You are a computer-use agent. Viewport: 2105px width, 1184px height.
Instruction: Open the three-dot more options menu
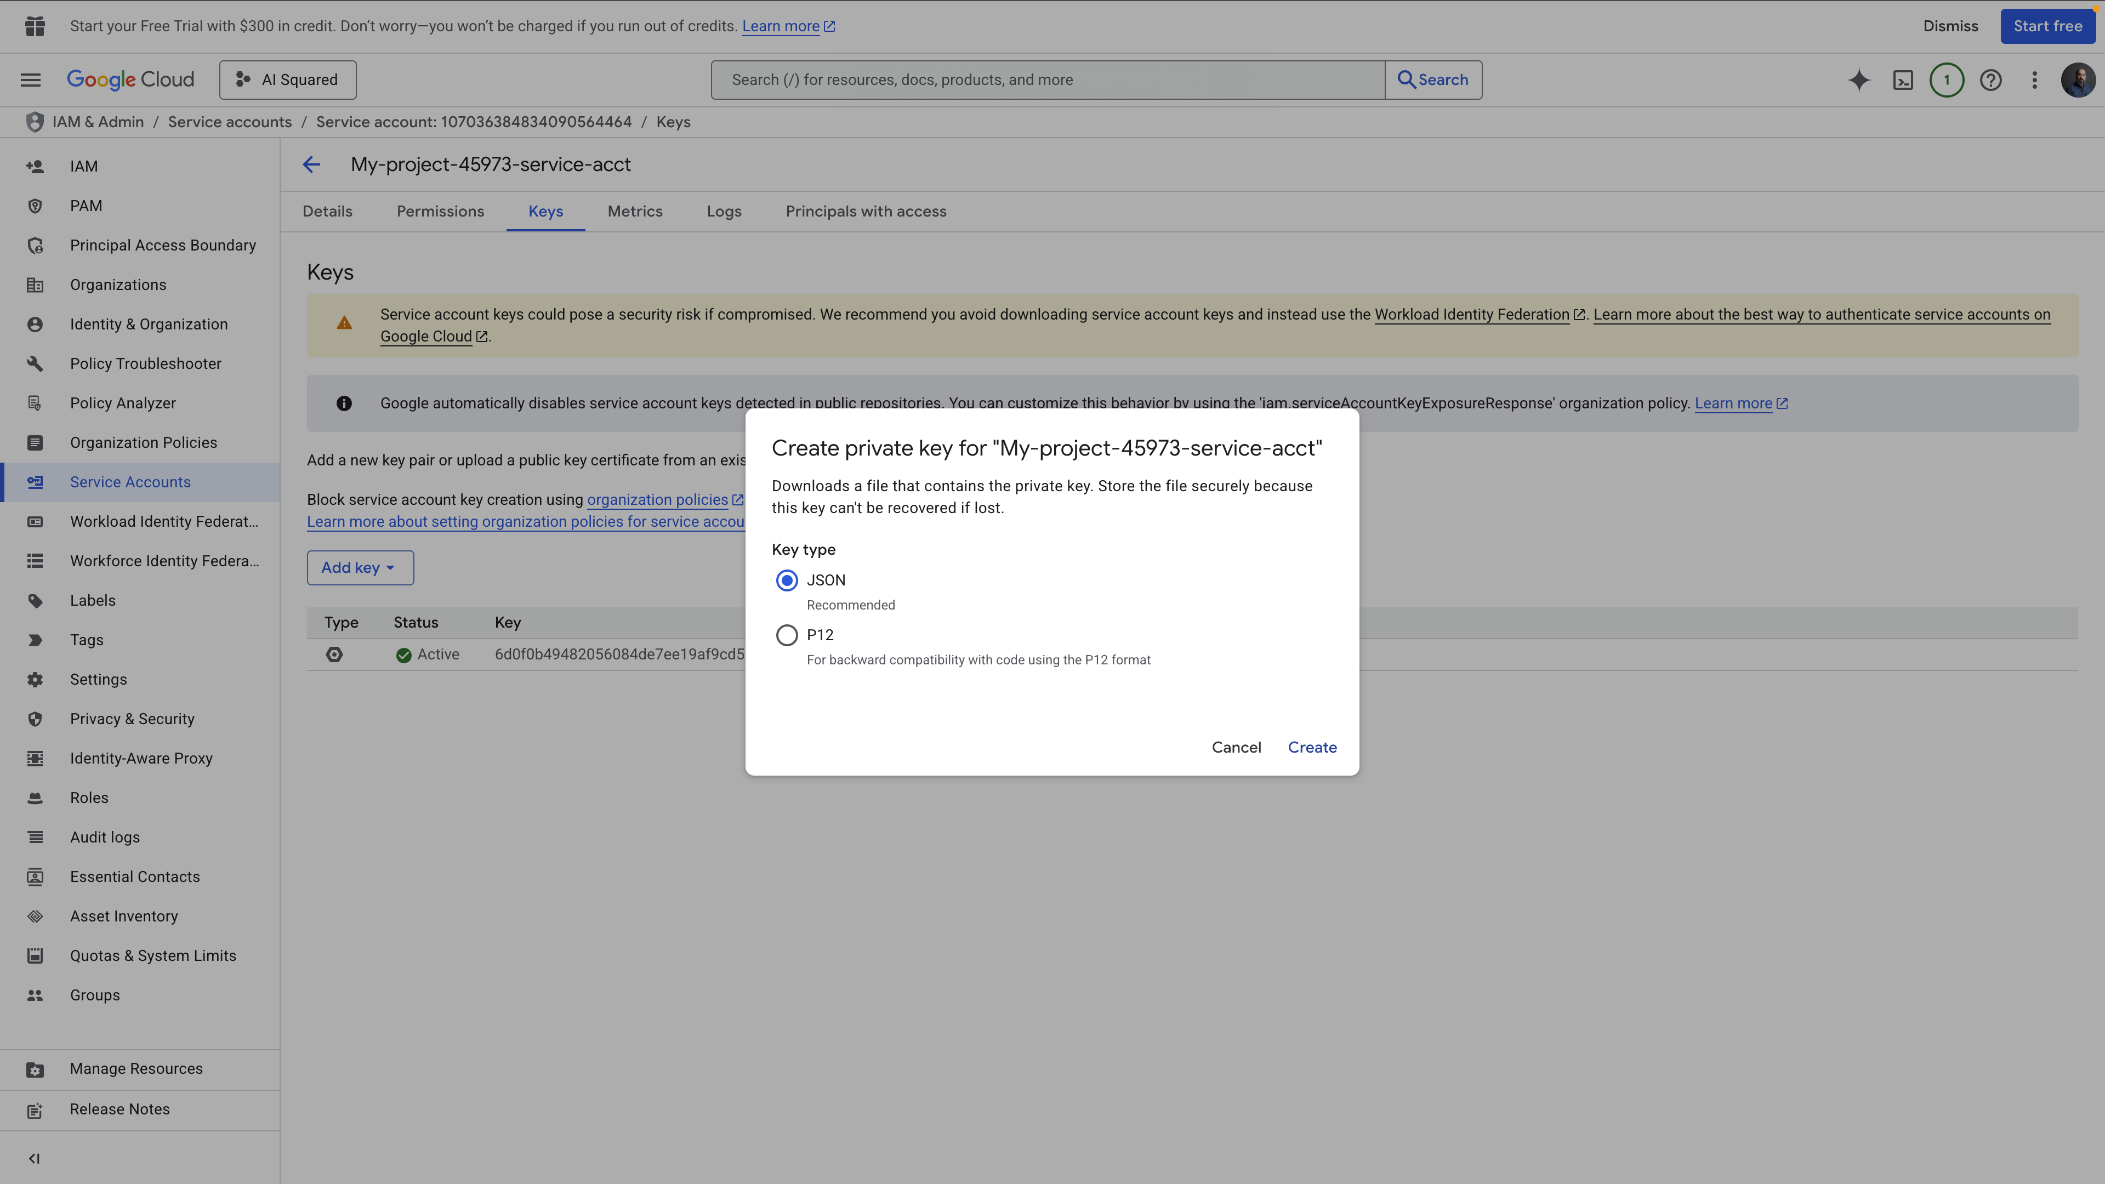tap(2035, 79)
